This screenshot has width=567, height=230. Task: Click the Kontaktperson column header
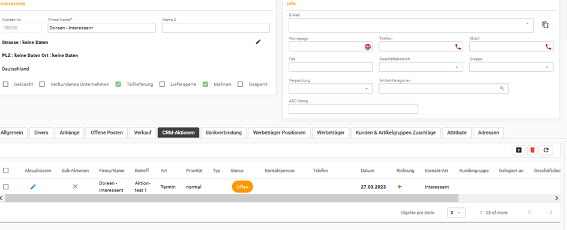(280, 171)
